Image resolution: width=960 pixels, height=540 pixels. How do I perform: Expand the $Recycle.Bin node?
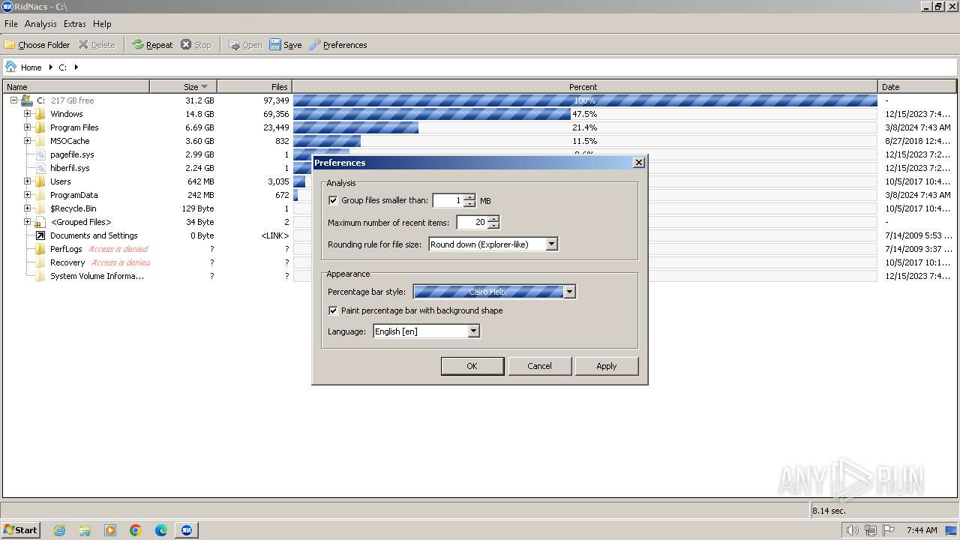tap(27, 208)
